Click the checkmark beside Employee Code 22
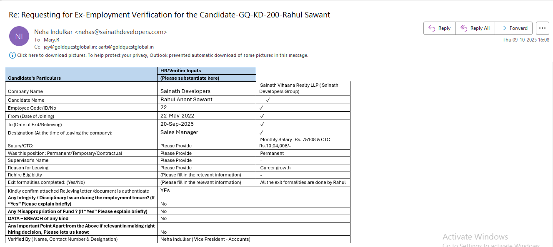553x247 pixels. coord(261,108)
